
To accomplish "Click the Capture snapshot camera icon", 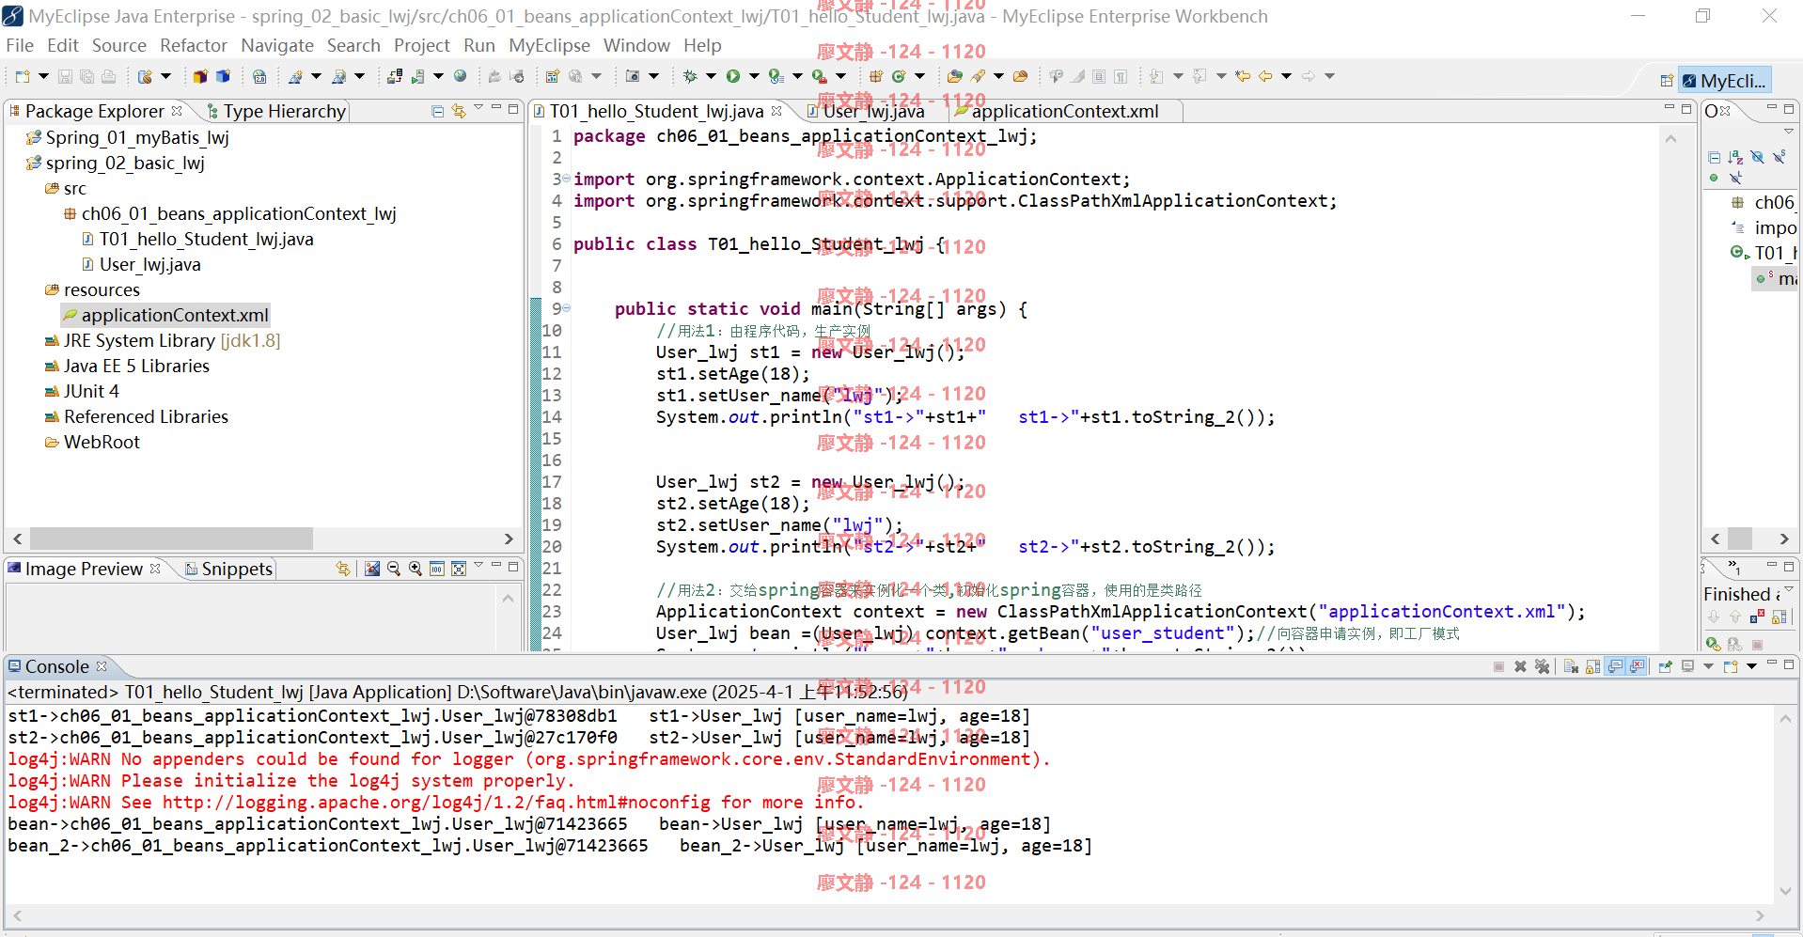I will [633, 76].
